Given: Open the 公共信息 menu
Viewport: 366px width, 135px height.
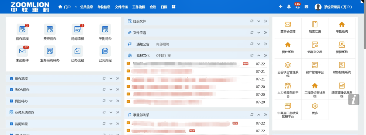Looking at the screenshot, I should pyautogui.click(x=86, y=7).
